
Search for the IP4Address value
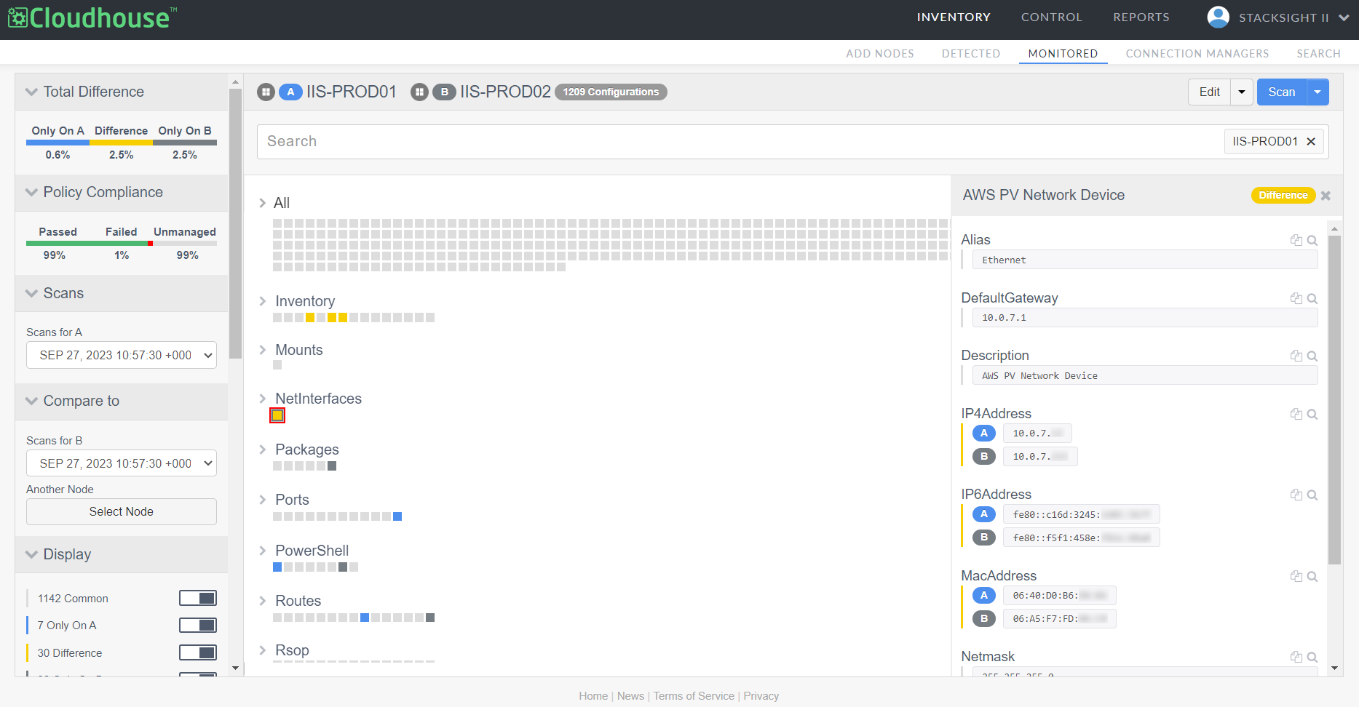point(1312,414)
